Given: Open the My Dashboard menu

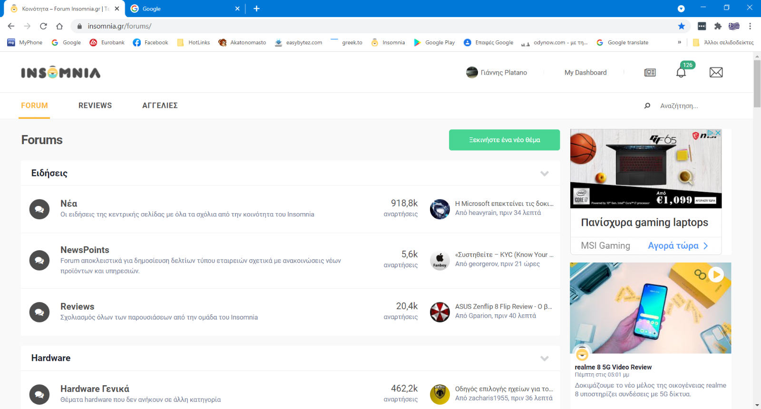Looking at the screenshot, I should pyautogui.click(x=585, y=72).
